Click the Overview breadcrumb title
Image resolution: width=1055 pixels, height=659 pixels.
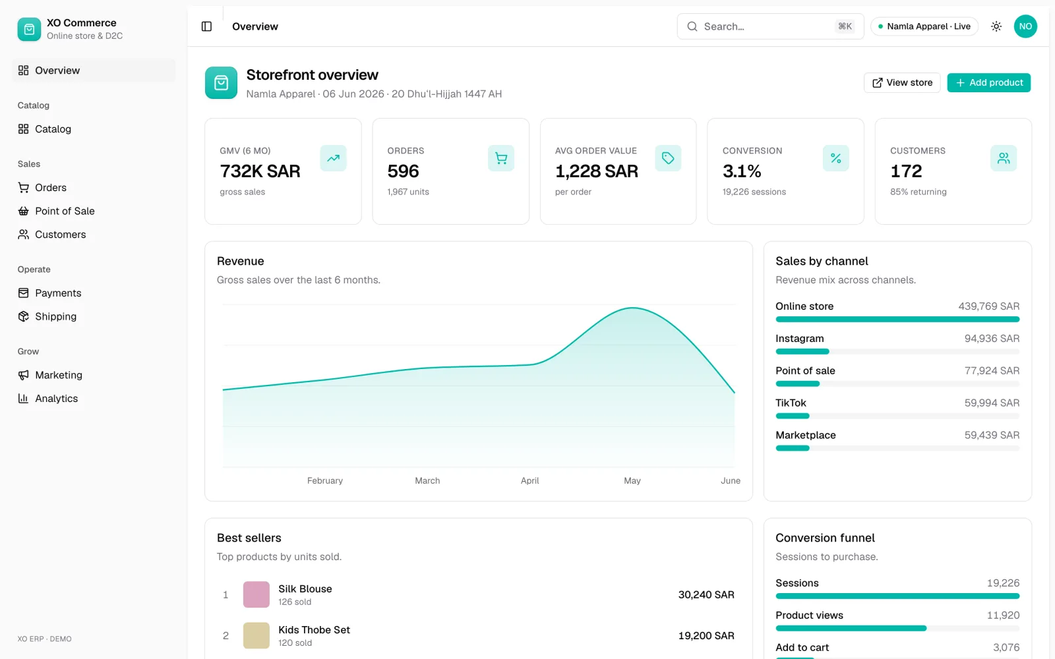(255, 26)
